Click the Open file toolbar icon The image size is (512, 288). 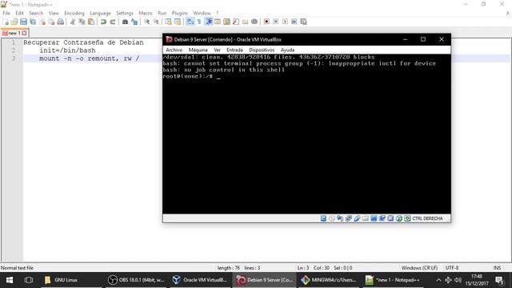[14, 22]
